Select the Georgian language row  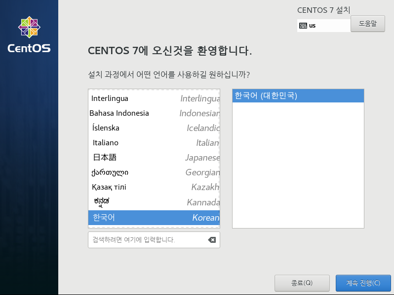point(154,172)
